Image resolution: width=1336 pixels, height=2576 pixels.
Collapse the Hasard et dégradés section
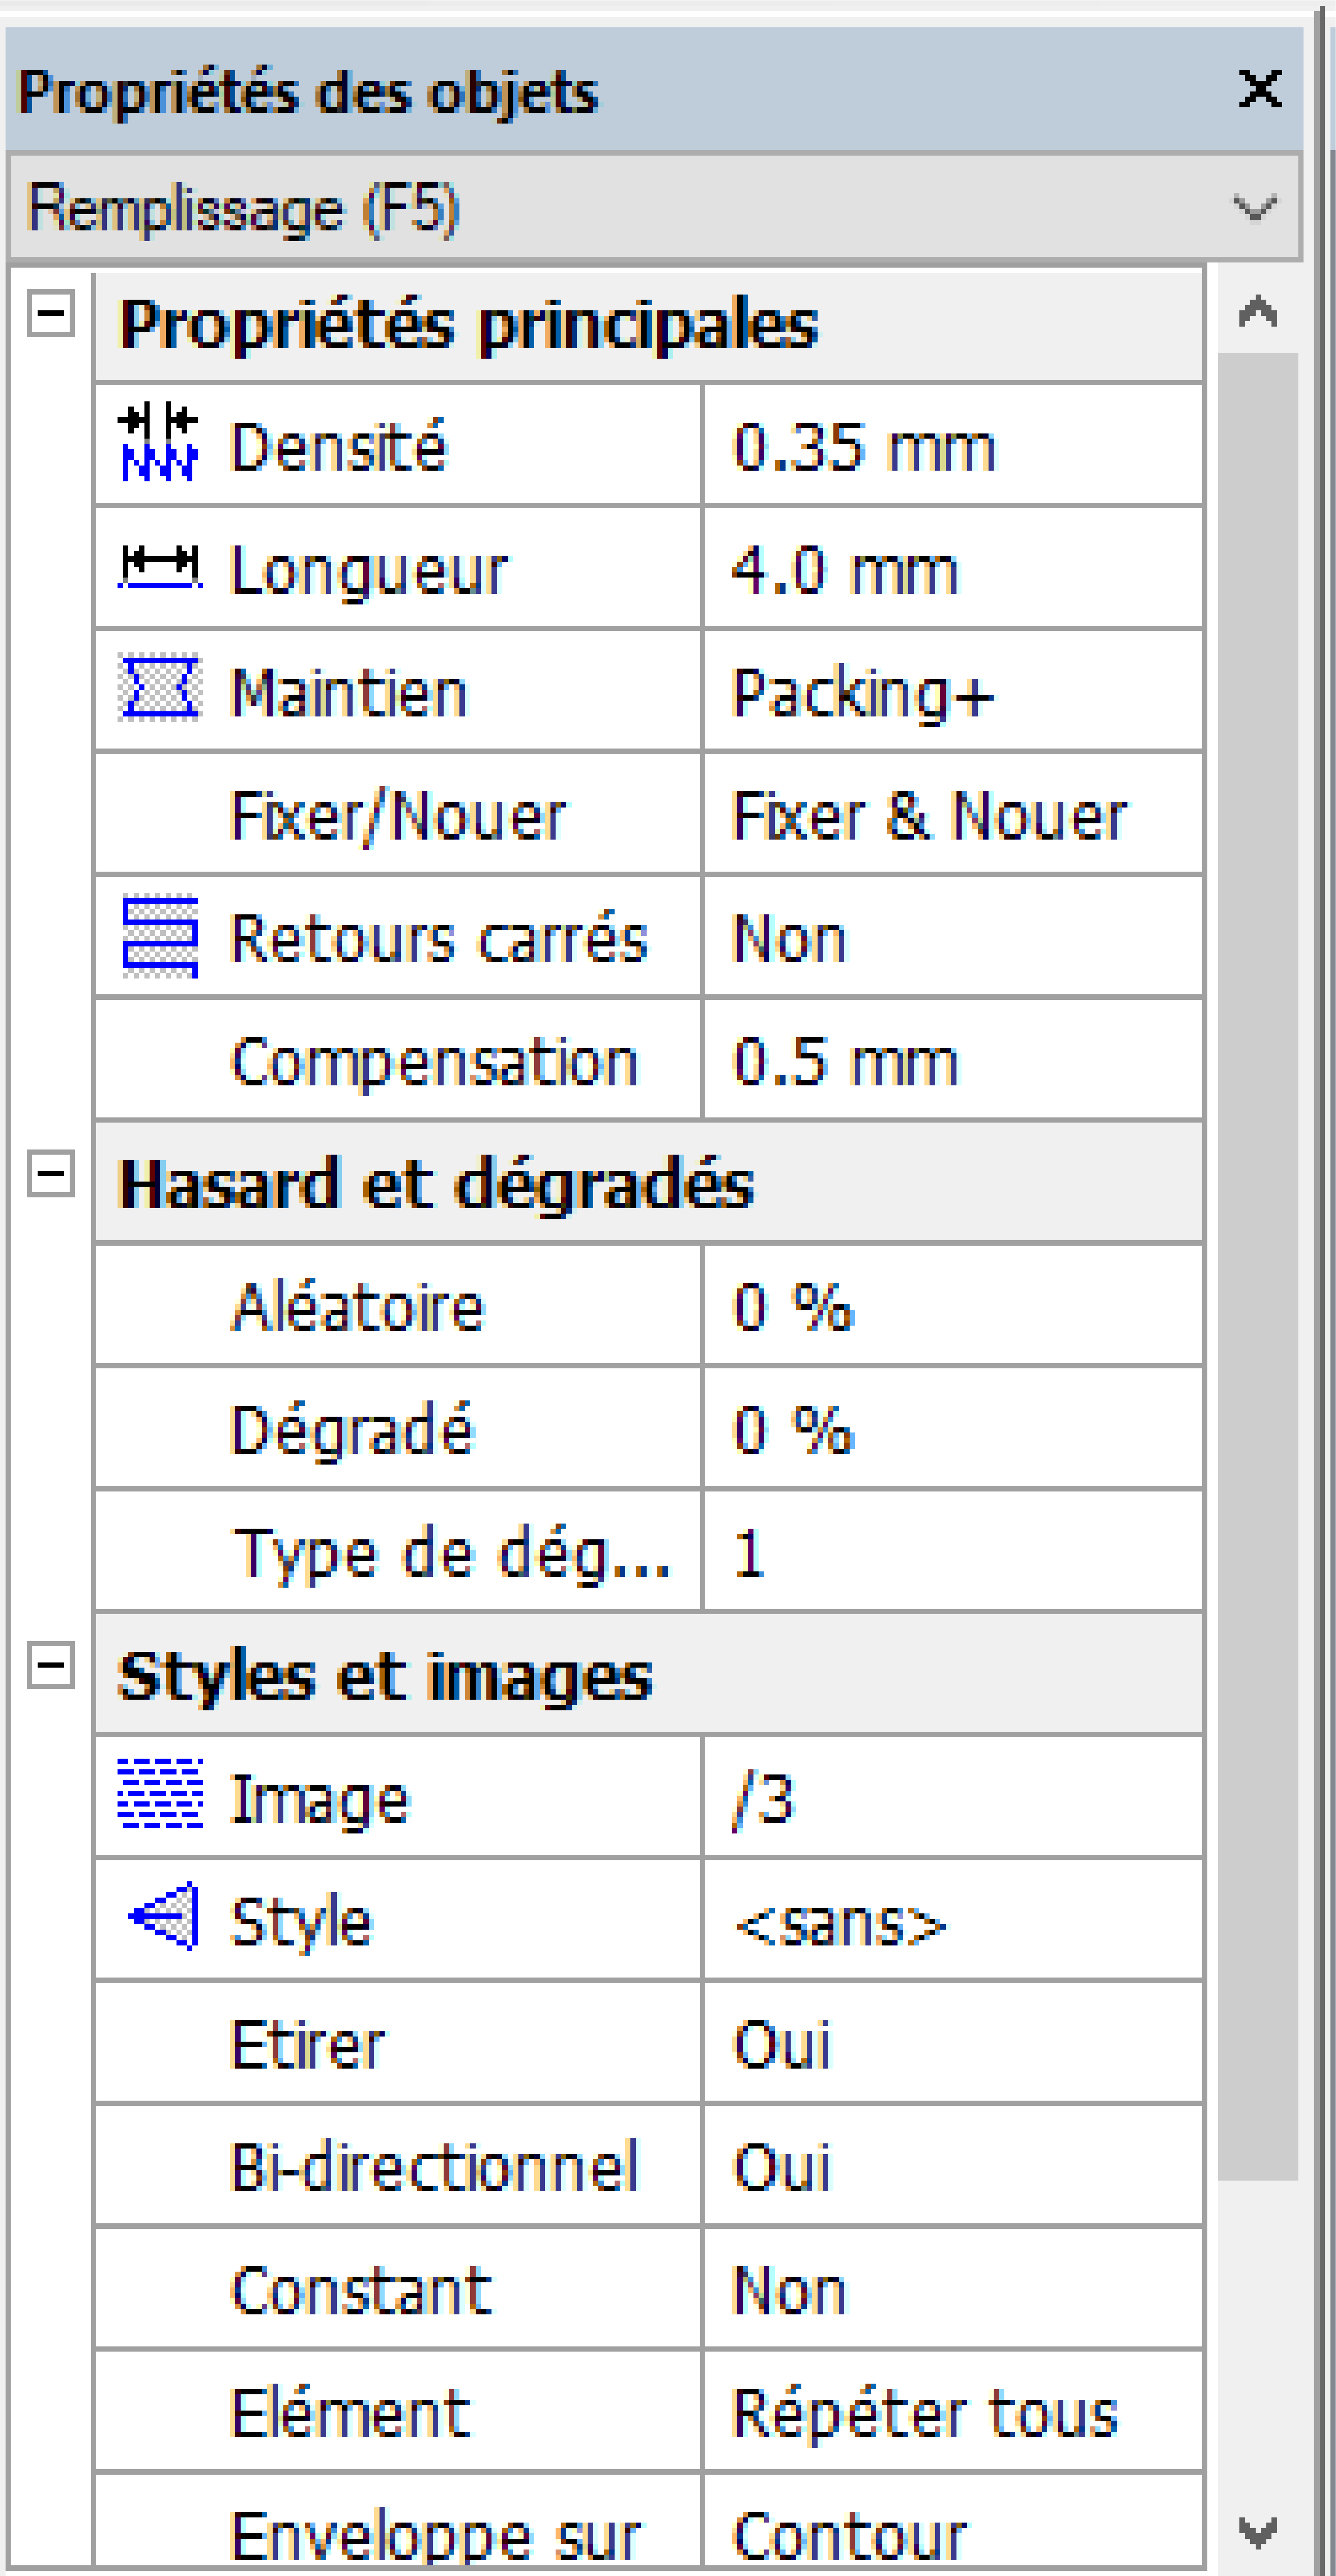click(x=50, y=1173)
